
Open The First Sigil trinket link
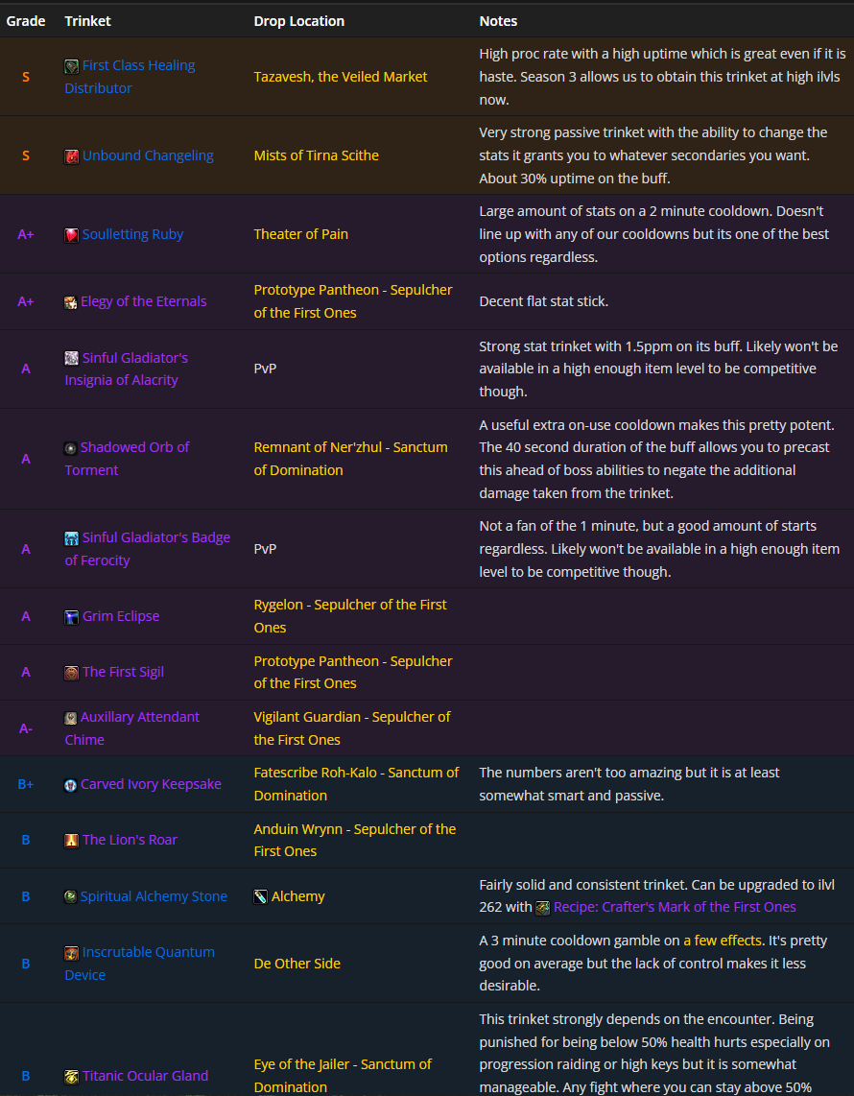coord(123,672)
